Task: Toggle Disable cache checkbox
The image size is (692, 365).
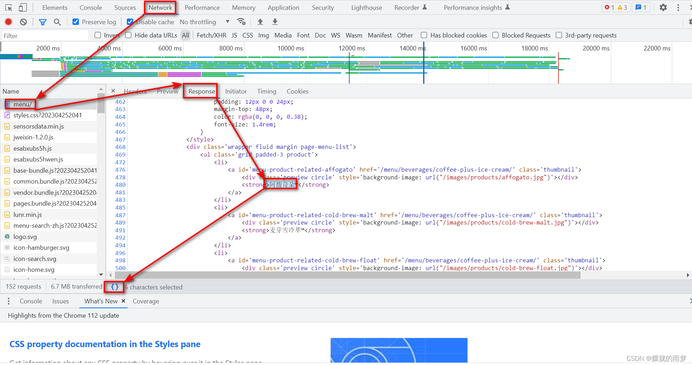Action: click(130, 22)
